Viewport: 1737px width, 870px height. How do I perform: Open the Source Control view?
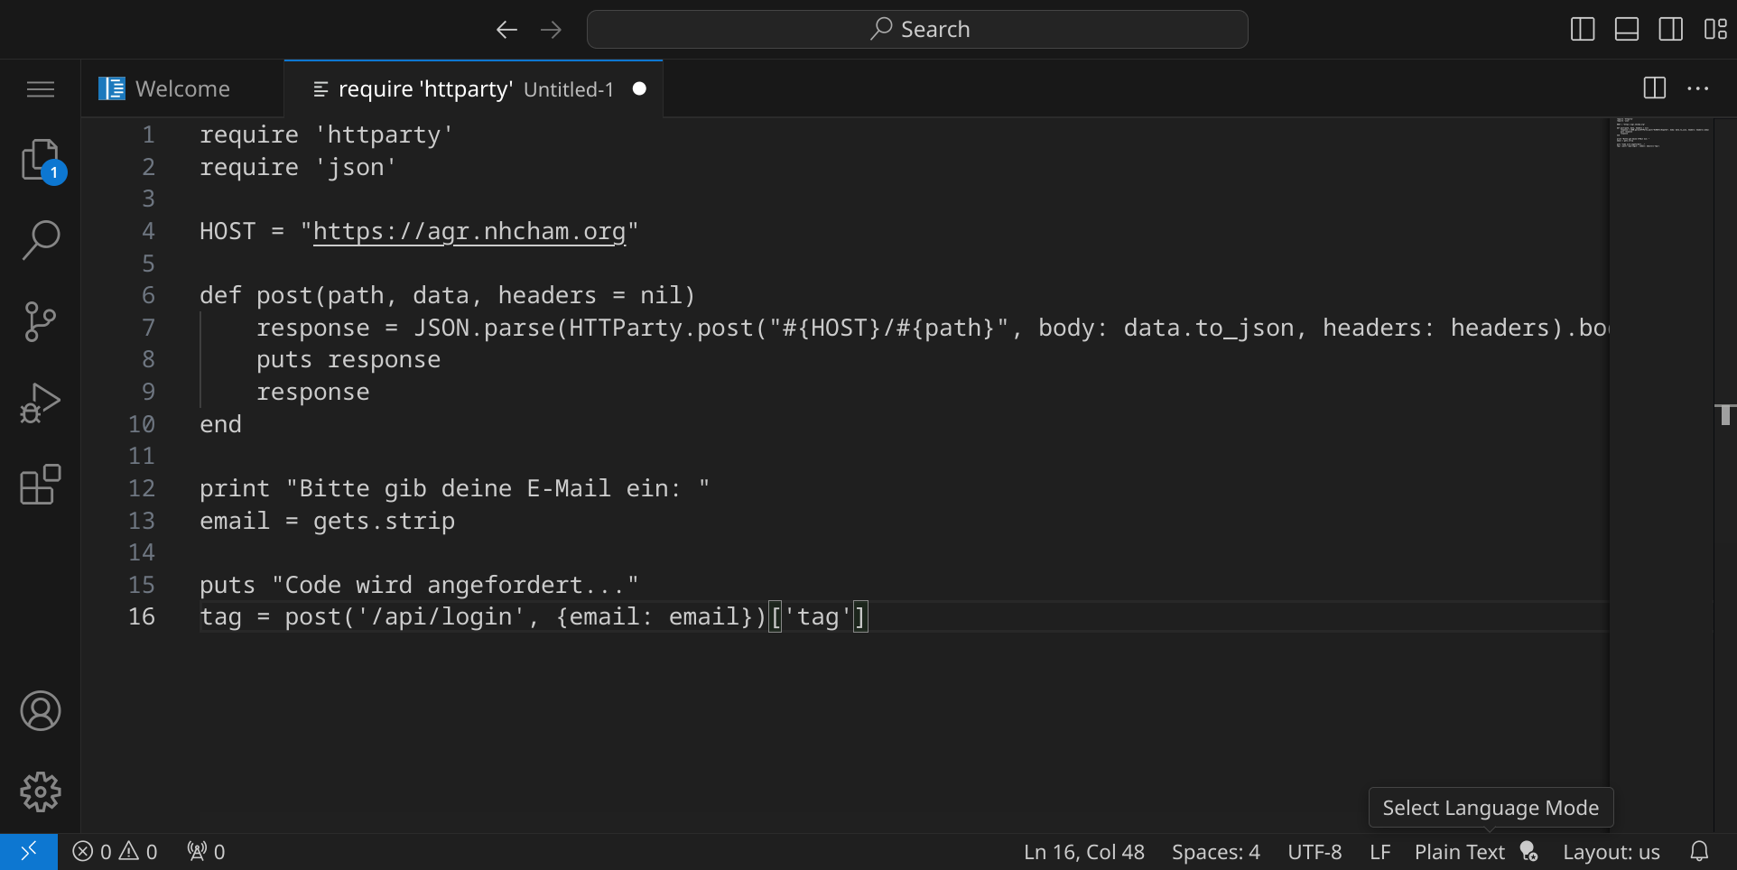(x=41, y=321)
